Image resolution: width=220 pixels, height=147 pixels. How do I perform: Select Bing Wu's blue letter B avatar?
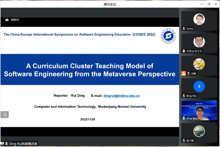[x=199, y=86]
